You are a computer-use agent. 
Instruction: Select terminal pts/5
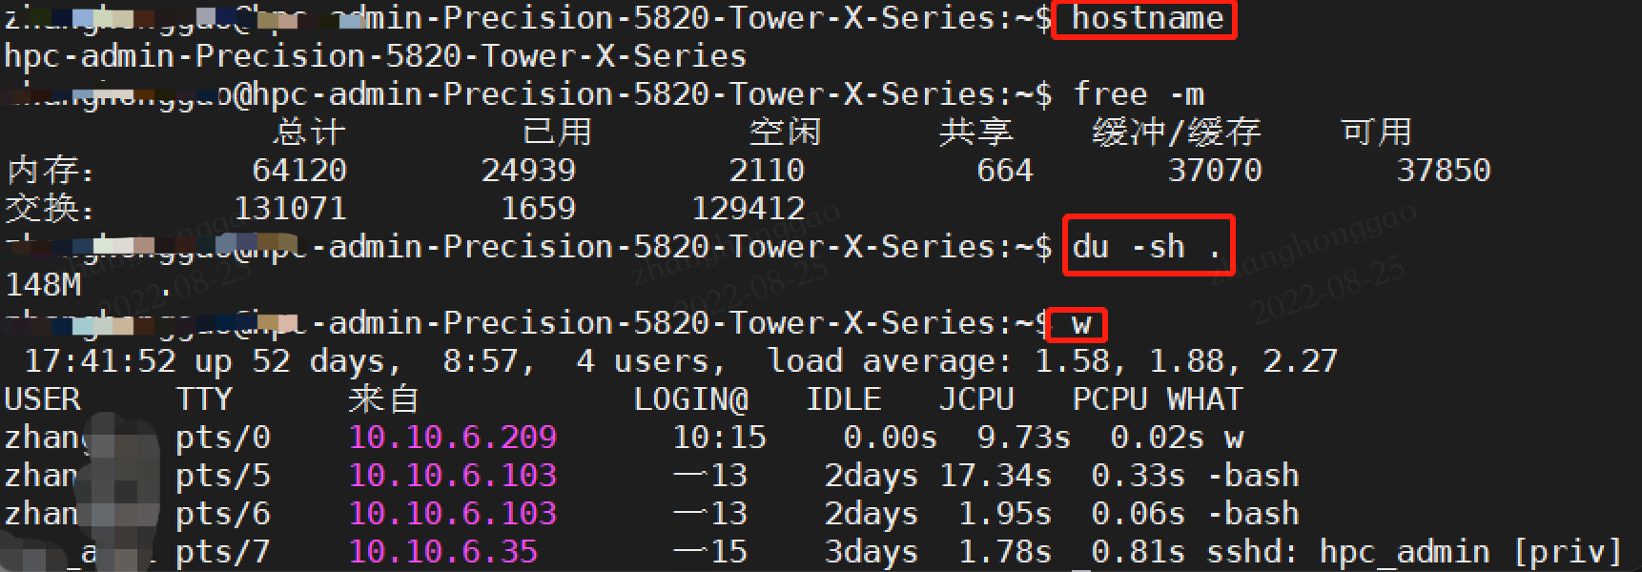(223, 476)
